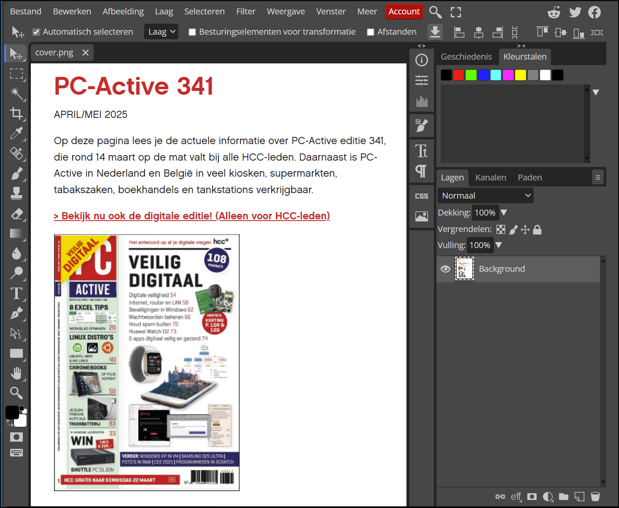The width and height of the screenshot is (619, 508).
Task: Choose the Hand tool
Action: coord(16,373)
